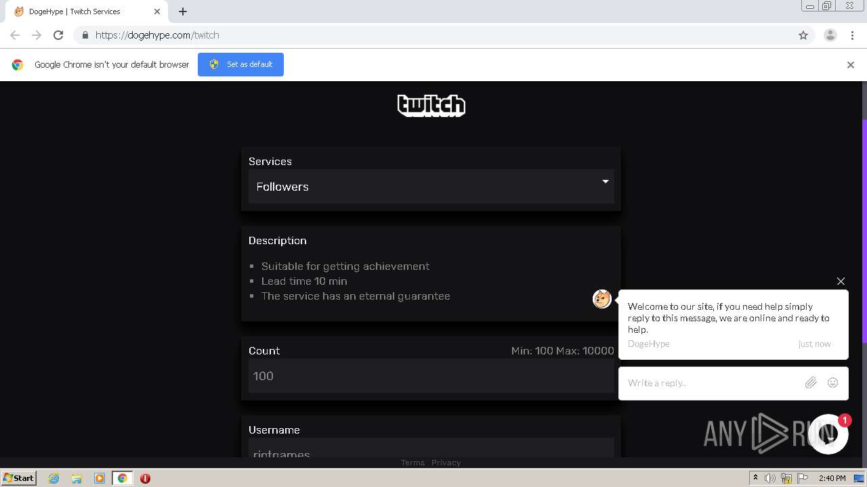Image resolution: width=867 pixels, height=487 pixels.
Task: Open media player from the taskbar
Action: [x=100, y=478]
